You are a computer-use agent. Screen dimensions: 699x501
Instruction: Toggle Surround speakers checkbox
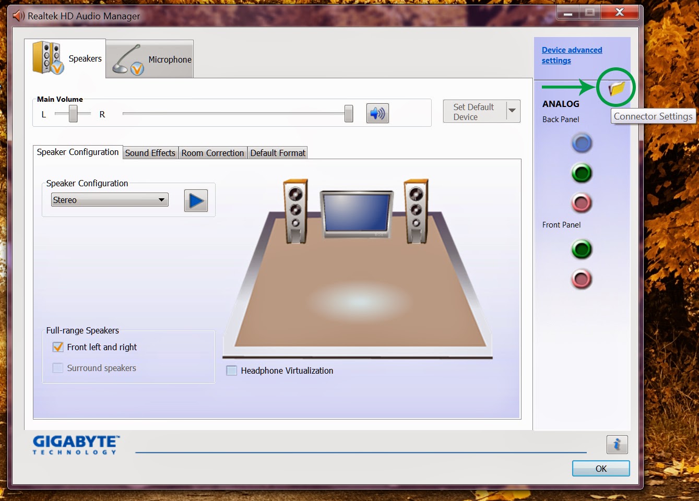point(58,368)
